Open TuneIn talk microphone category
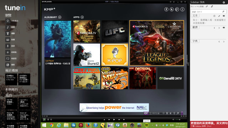 (x=8, y=46)
